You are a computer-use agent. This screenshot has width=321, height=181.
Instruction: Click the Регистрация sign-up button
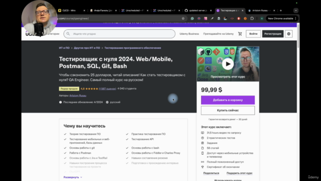click(273, 34)
